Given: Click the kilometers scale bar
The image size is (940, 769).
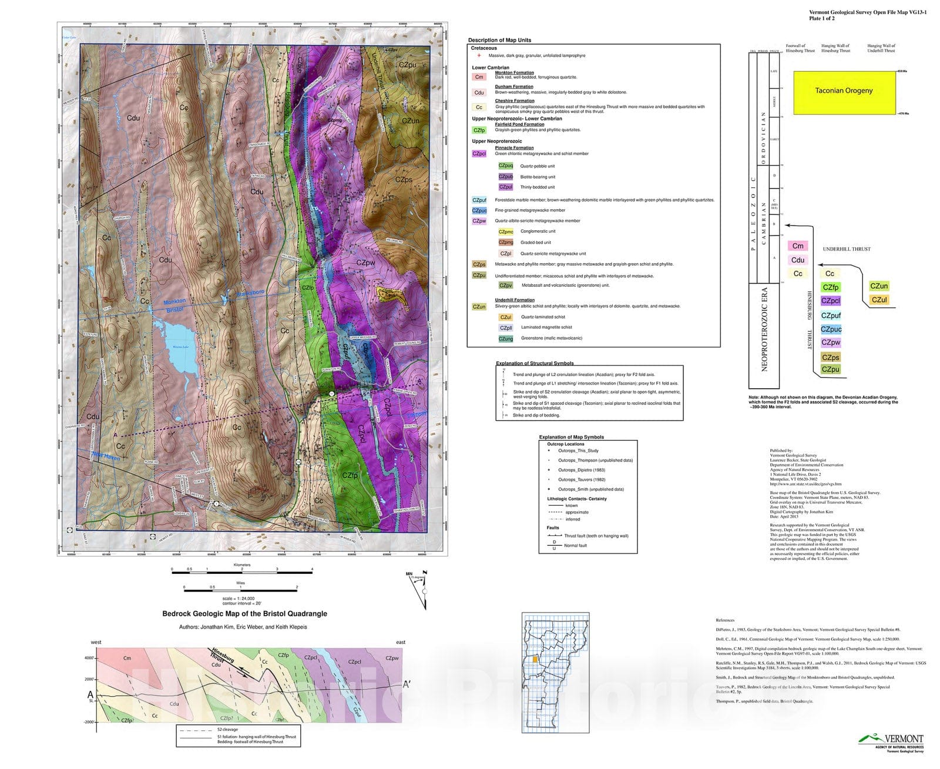Looking at the screenshot, I should [242, 572].
